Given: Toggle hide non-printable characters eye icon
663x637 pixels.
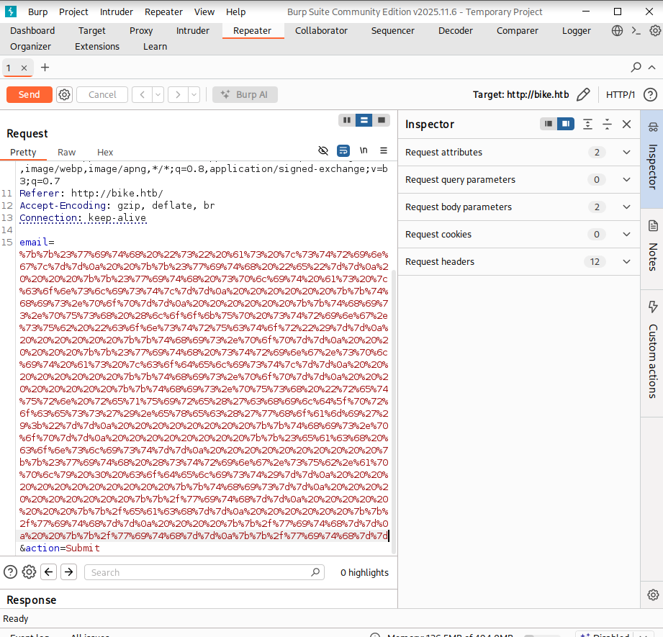Looking at the screenshot, I should click(323, 150).
